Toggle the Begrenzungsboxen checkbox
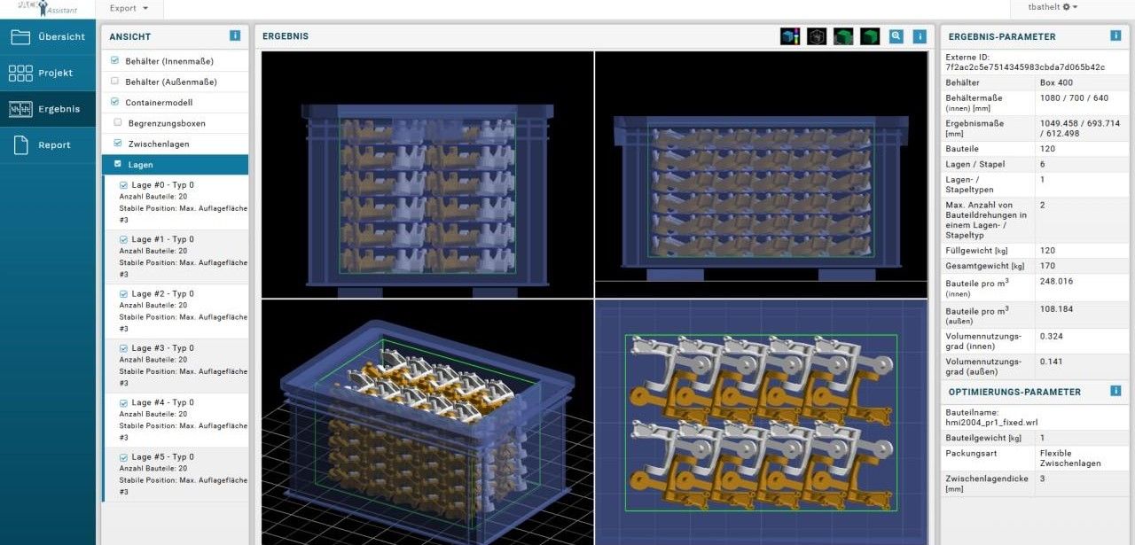The width and height of the screenshot is (1135, 545). click(118, 122)
